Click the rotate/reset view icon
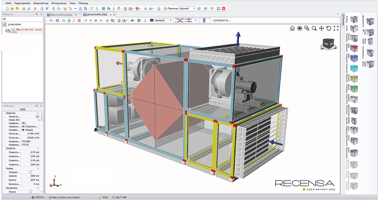Image resolution: width=379 pixels, height=201 pixels. point(329,28)
